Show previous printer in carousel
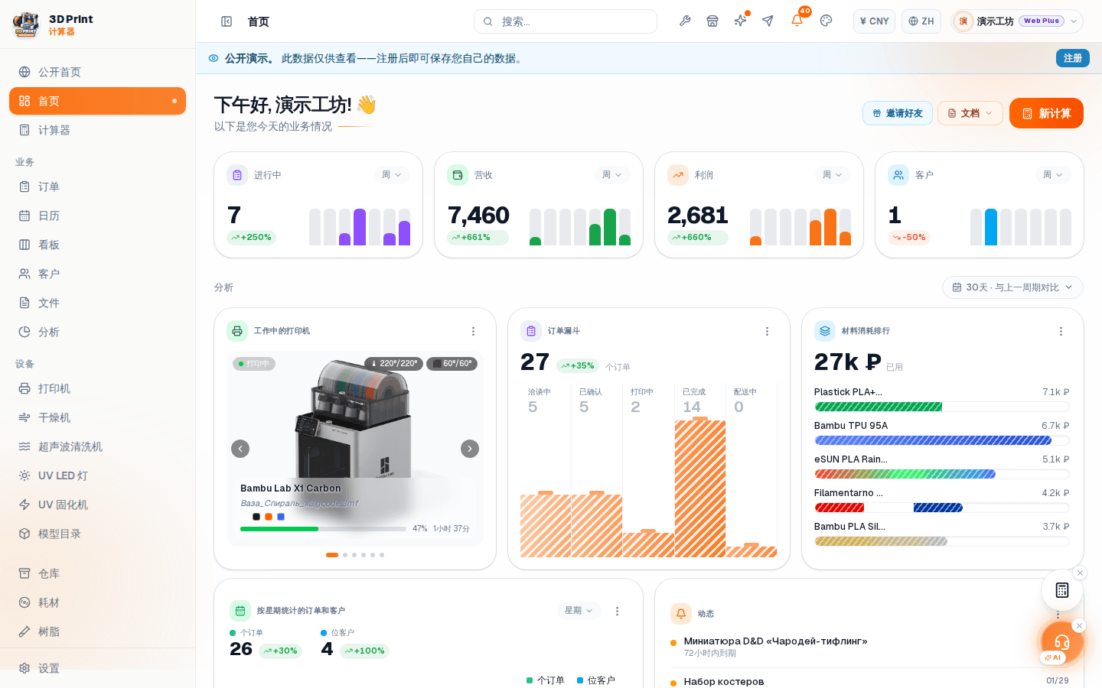Screen dimensions: 1102x688 coord(240,449)
